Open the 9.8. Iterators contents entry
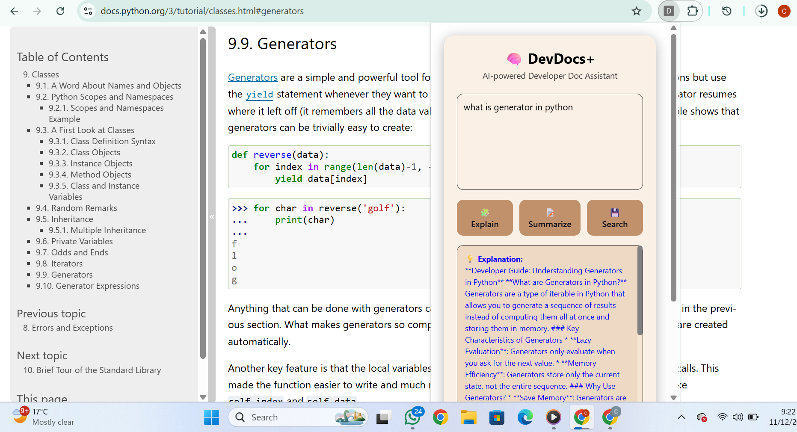 (59, 263)
